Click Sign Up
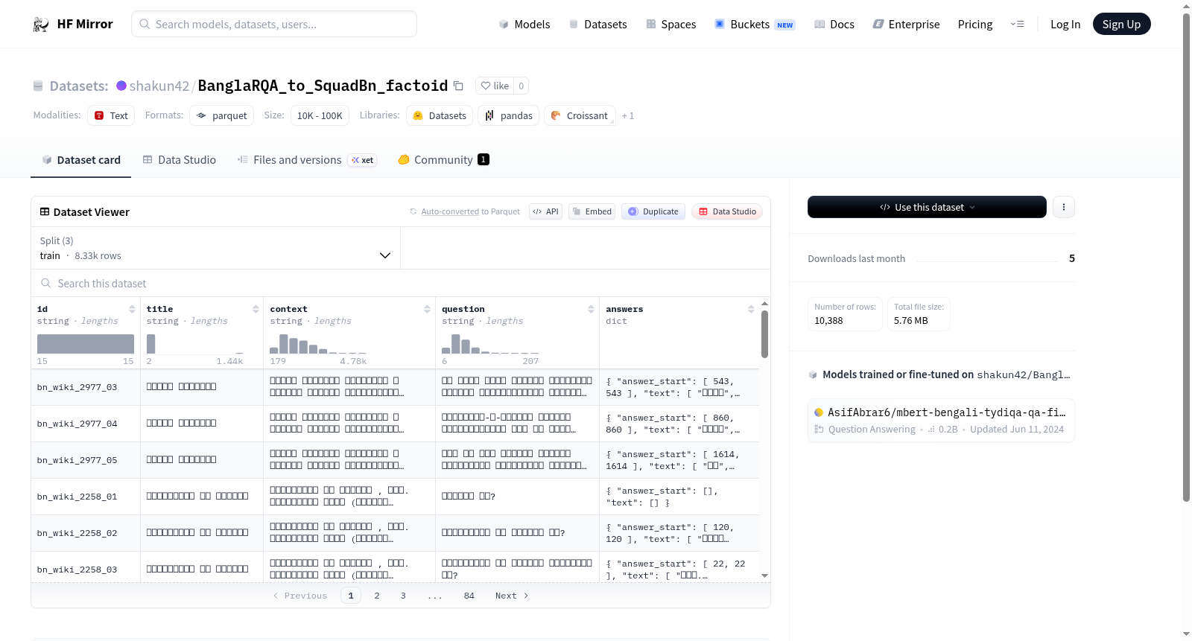The image size is (1192, 641). tap(1121, 25)
